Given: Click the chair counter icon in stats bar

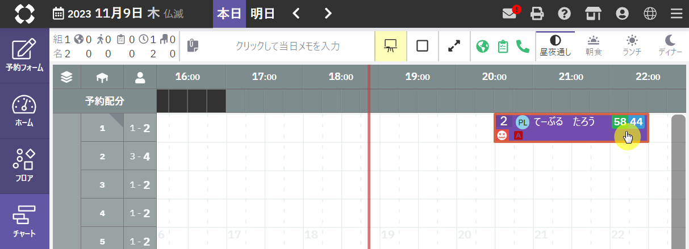Looking at the screenshot, I should [x=165, y=40].
